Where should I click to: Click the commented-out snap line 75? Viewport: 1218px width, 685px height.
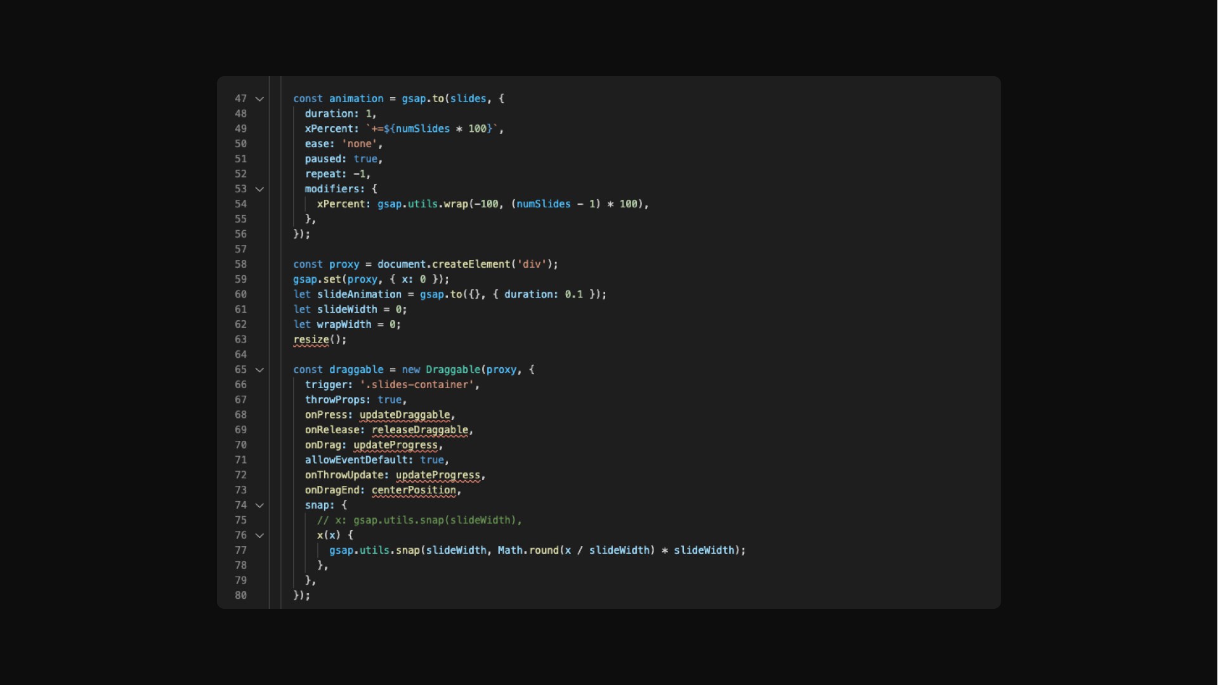pyautogui.click(x=419, y=520)
